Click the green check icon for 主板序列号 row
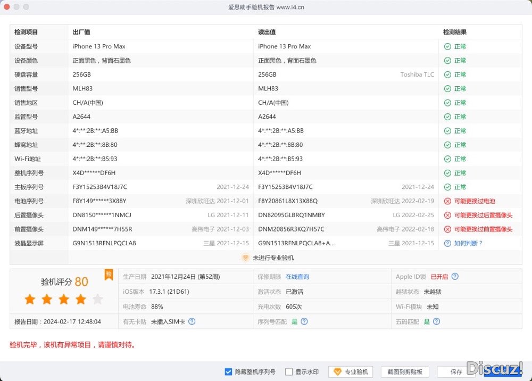Viewport: 532px width, 381px height. [x=447, y=187]
